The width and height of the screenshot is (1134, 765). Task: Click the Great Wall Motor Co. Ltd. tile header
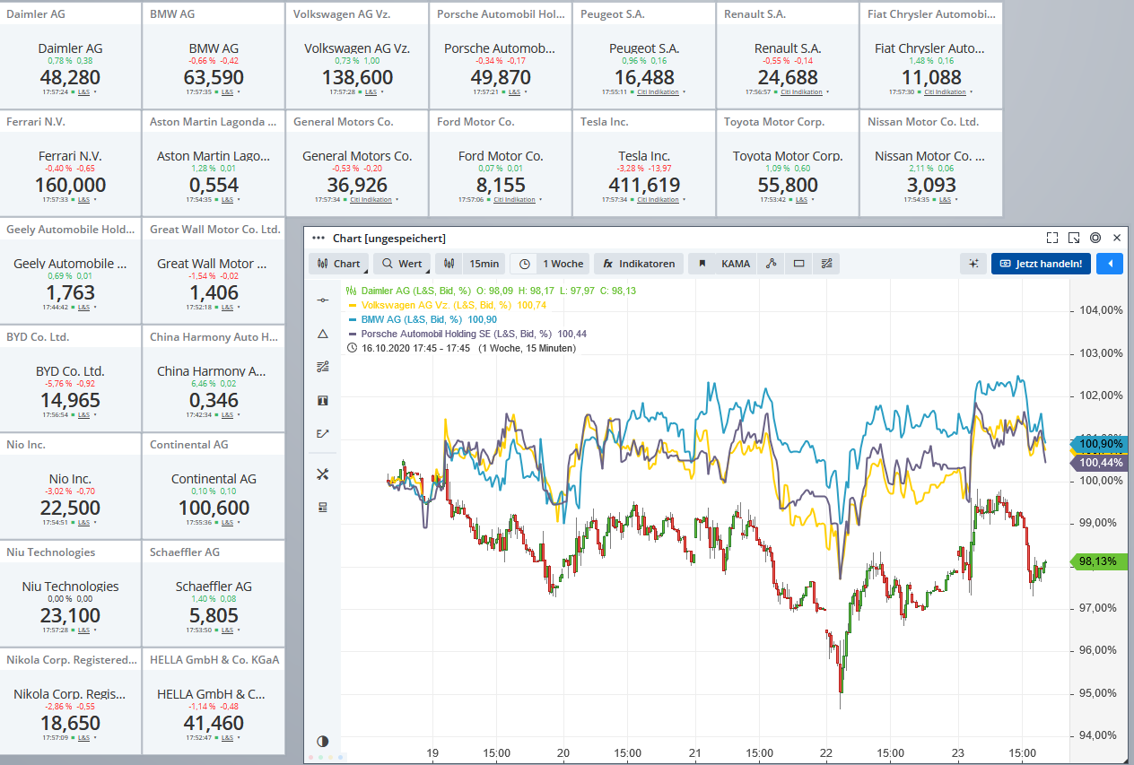214,229
